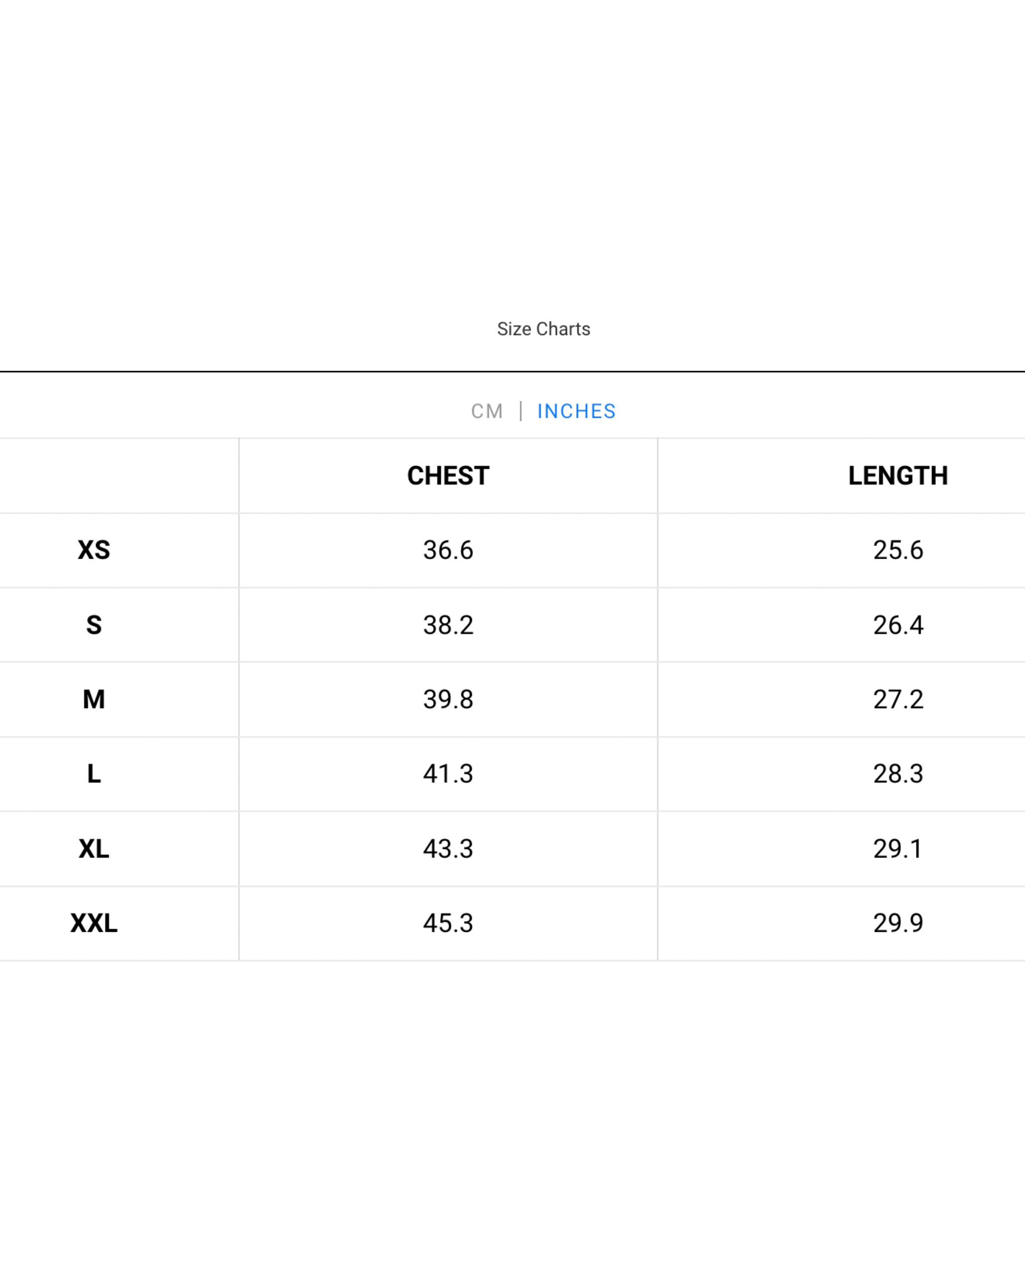Click the XS chest value 36.6

click(x=448, y=550)
